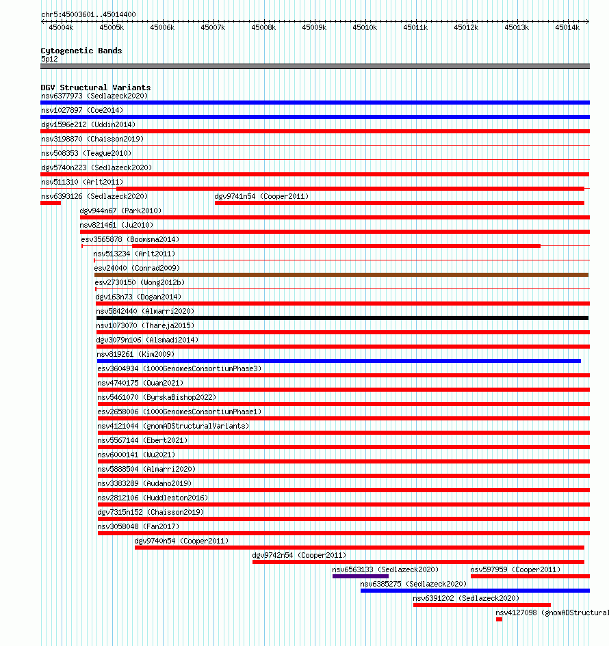Click the dark purple nsv6563133 bar
This screenshot has width=609, height=646.
(361, 576)
